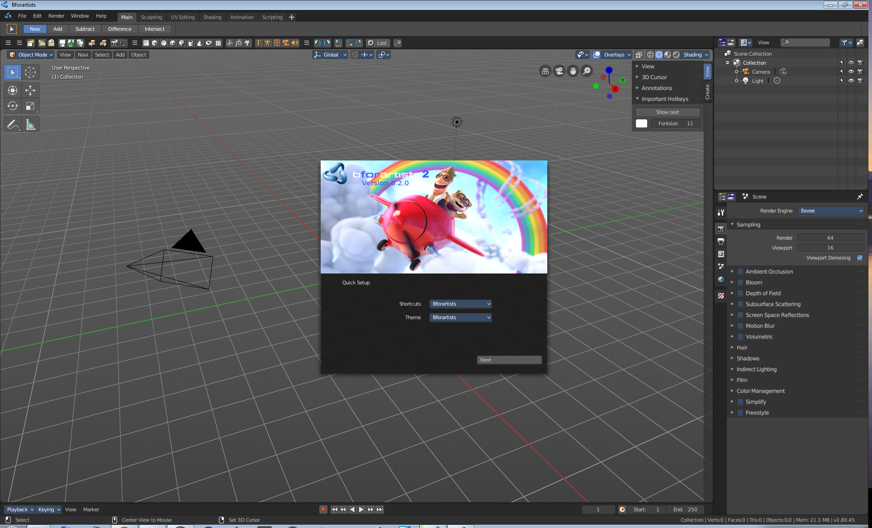Screen dimensions: 872x528
Task: Click the Show text button
Action: pyautogui.click(x=667, y=112)
